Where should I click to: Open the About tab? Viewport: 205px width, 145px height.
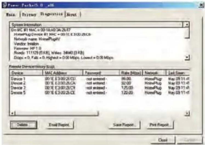pyautogui.click(x=71, y=14)
